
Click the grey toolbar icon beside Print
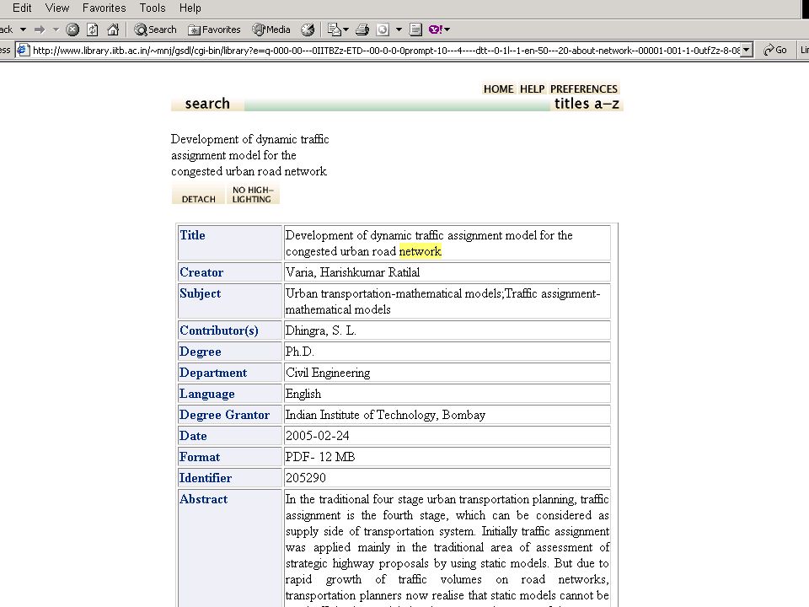pos(383,30)
